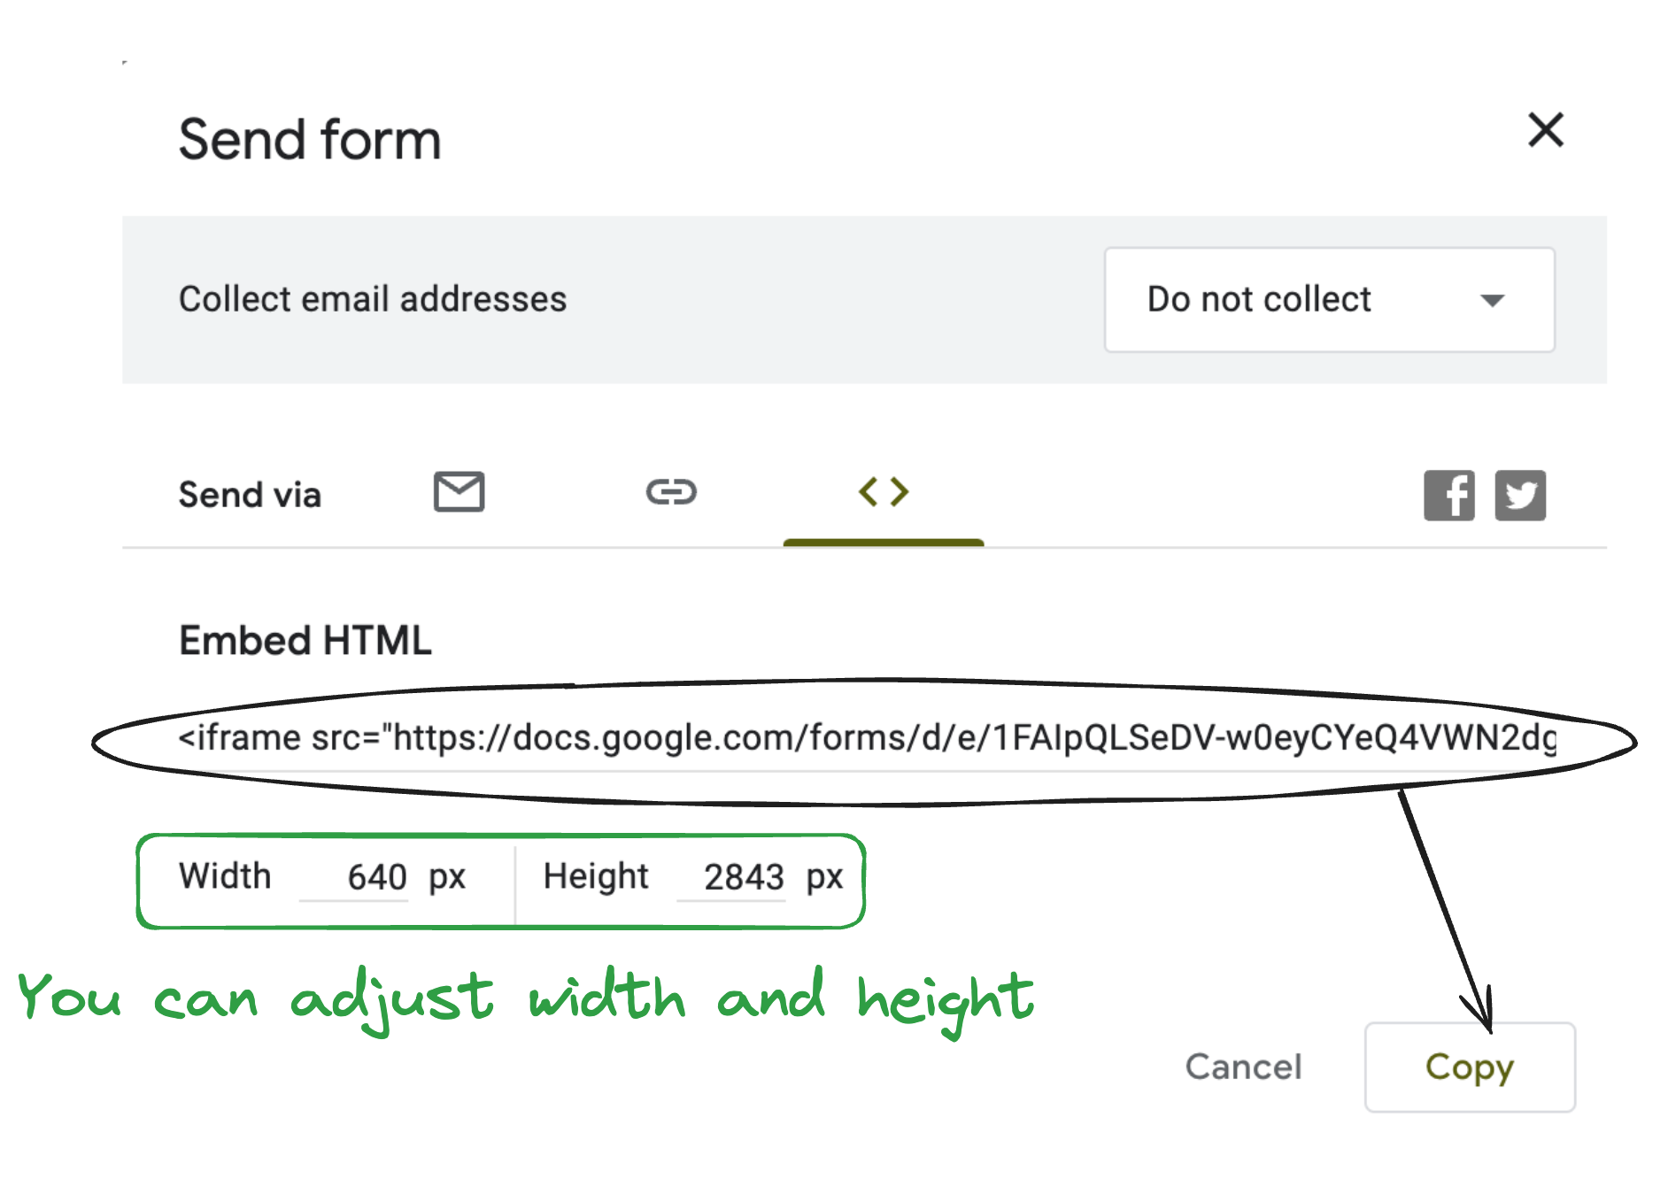Click the Embed HTML heading
1668x1202 pixels.
click(x=305, y=640)
